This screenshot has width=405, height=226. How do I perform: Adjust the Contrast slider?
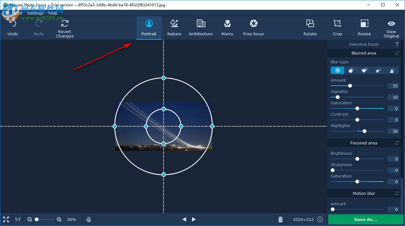[x=357, y=120]
